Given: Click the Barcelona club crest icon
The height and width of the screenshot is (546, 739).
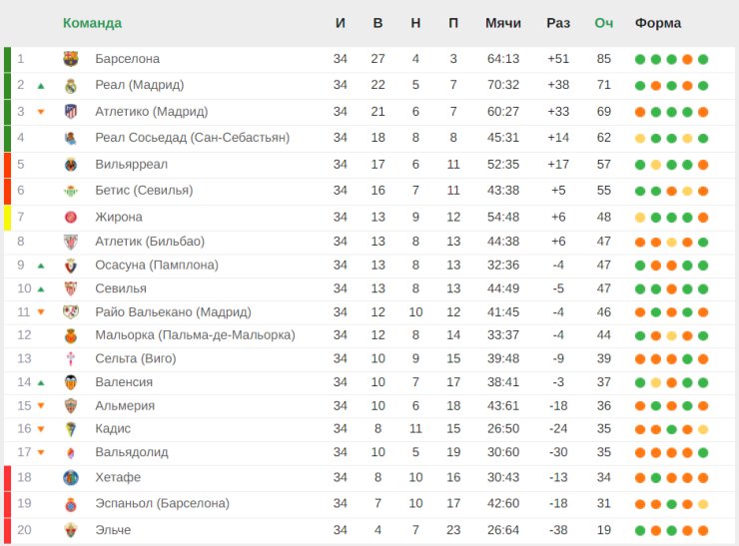Looking at the screenshot, I should pos(71,59).
